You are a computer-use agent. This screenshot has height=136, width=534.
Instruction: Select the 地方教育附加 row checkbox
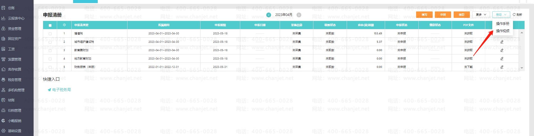coord(50,59)
